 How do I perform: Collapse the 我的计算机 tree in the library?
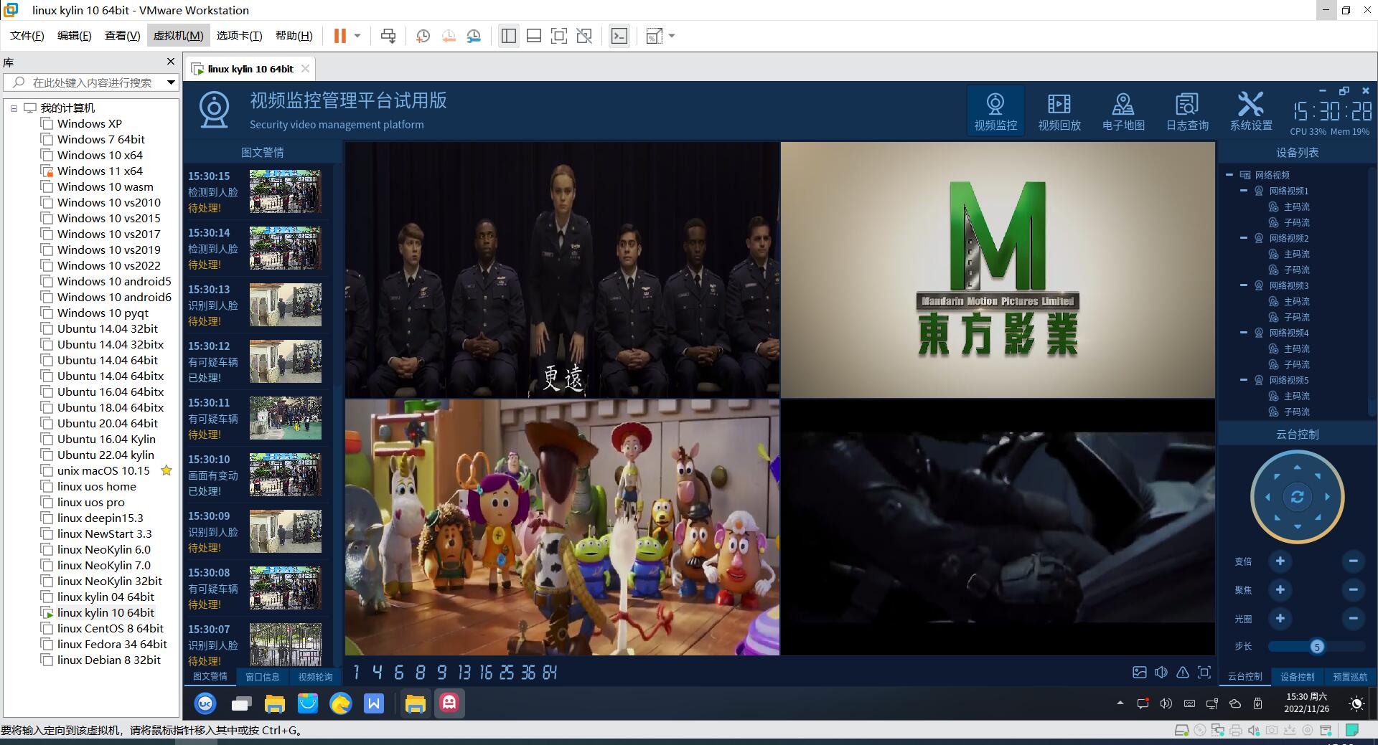click(14, 108)
